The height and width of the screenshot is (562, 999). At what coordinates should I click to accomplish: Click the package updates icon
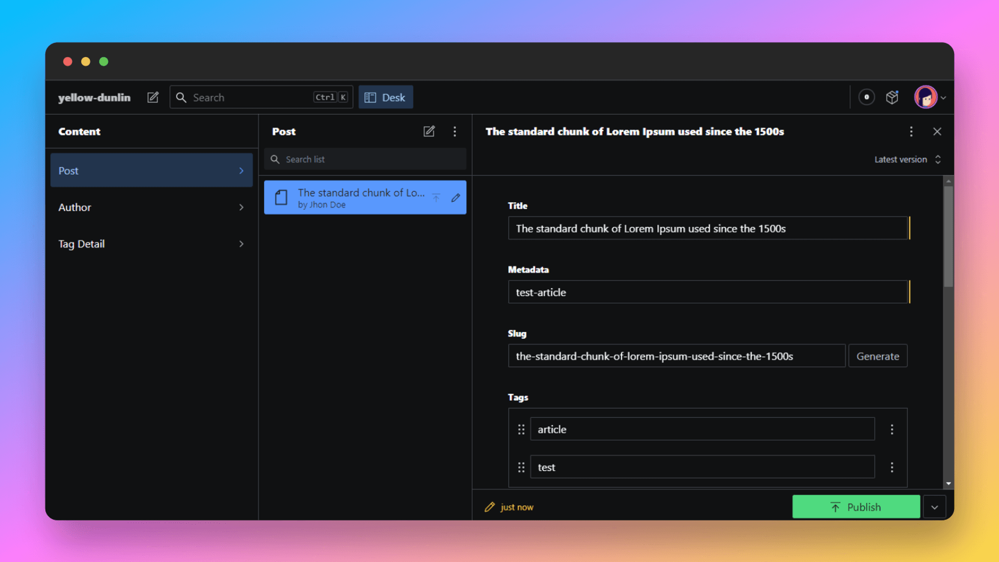click(x=892, y=97)
